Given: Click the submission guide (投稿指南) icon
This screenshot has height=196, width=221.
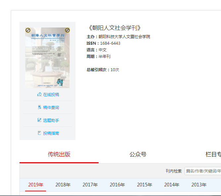Looking at the screenshot, I should click(39, 133).
